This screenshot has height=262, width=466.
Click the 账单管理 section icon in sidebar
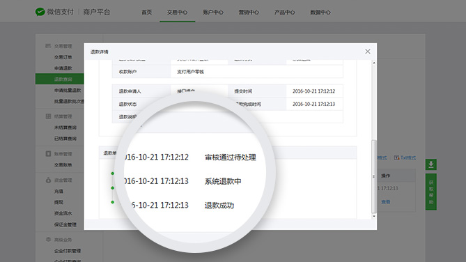click(x=48, y=154)
